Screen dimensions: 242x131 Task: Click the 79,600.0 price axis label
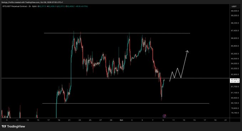pyautogui.click(x=235, y=108)
